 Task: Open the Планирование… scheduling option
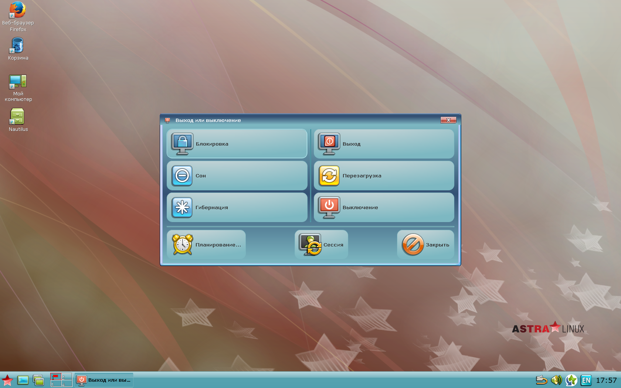point(206,245)
